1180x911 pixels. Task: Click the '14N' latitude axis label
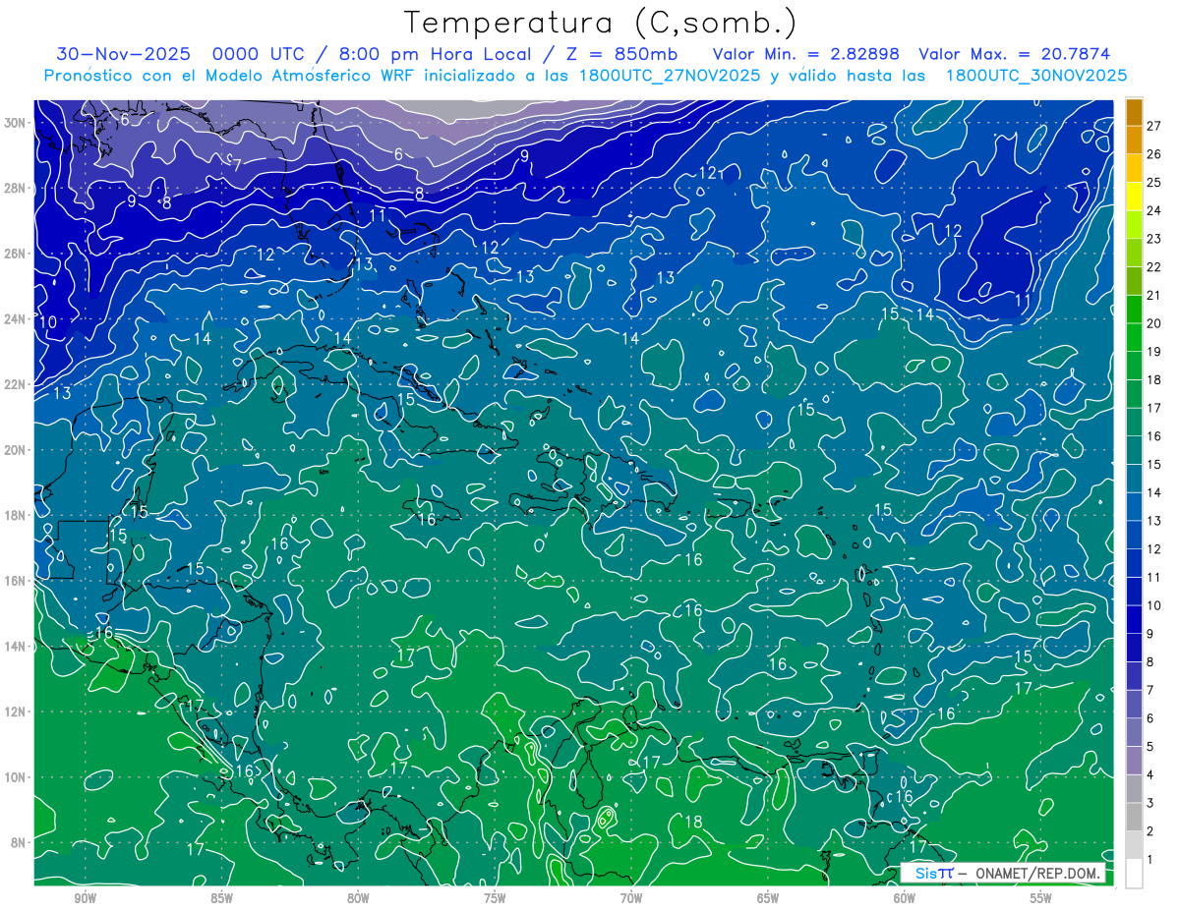[15, 647]
